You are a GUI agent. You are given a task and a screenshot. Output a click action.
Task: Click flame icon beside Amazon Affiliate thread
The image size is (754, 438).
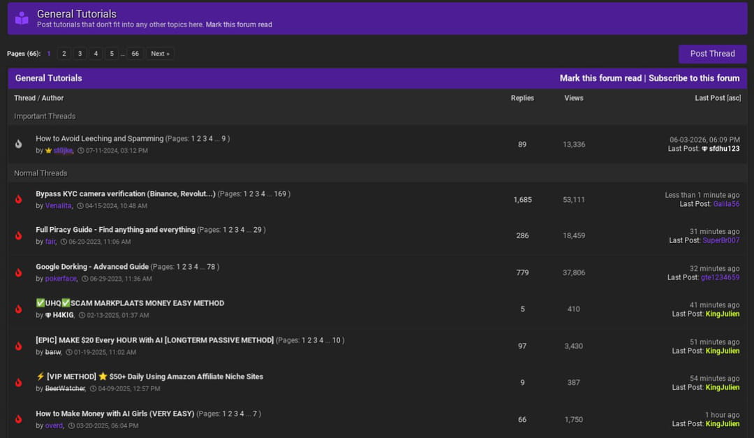tap(18, 383)
